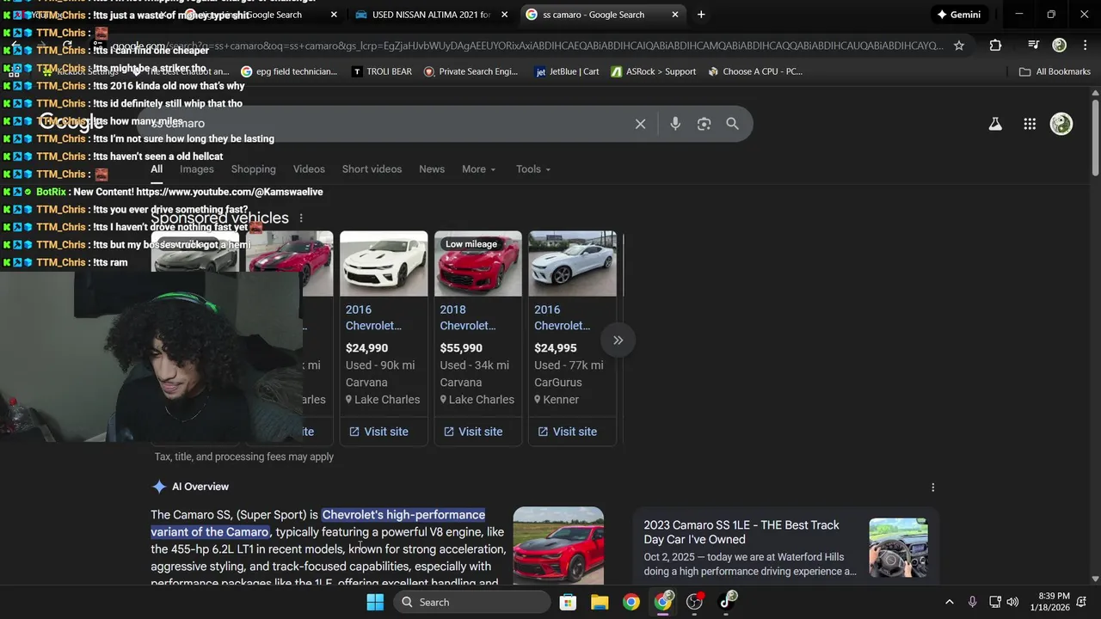Image resolution: width=1101 pixels, height=619 pixels.
Task: Click the driving video thumbnail on the right
Action: [898, 548]
